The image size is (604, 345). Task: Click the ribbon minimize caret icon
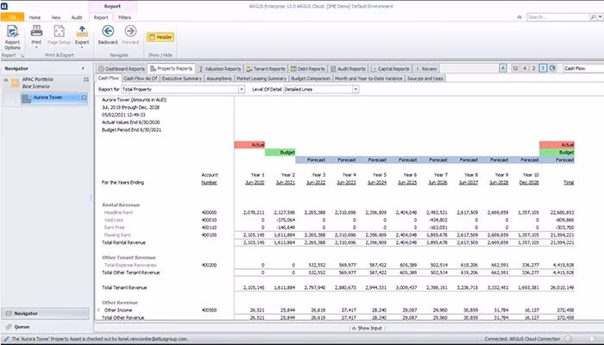coord(519,17)
